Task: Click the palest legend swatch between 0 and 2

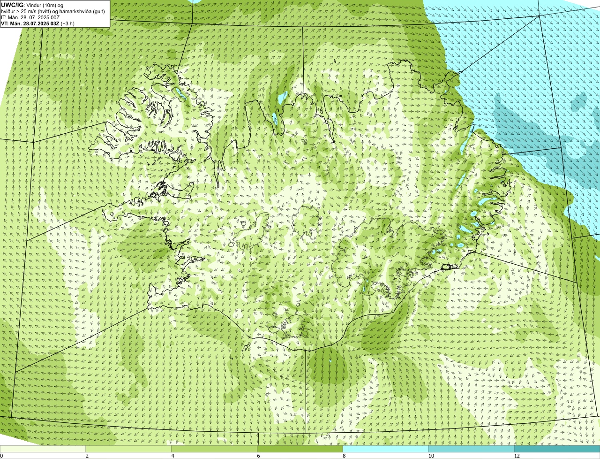Action: coord(43,449)
